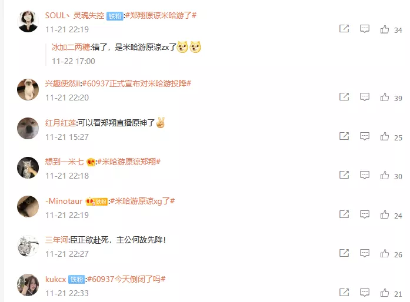Reply to SOUL、灵魂失控's comment via comment icon
This screenshot has width=410, height=302.
click(x=365, y=28)
